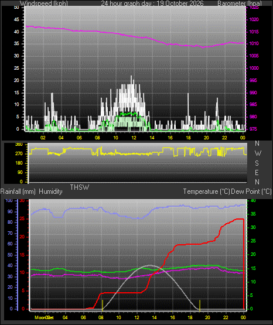Select the W compass direction label

258,153
